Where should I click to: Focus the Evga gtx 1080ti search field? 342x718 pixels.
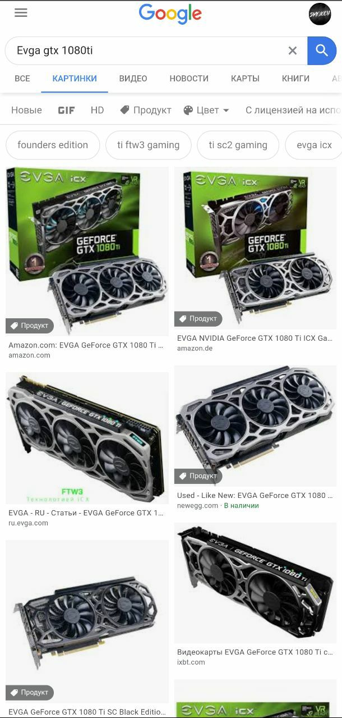(149, 51)
